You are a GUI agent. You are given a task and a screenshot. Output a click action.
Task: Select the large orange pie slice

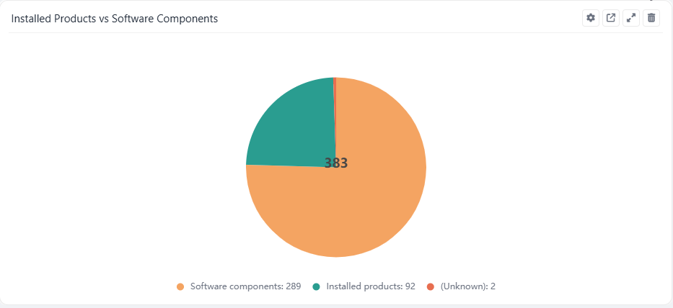tap(361, 209)
